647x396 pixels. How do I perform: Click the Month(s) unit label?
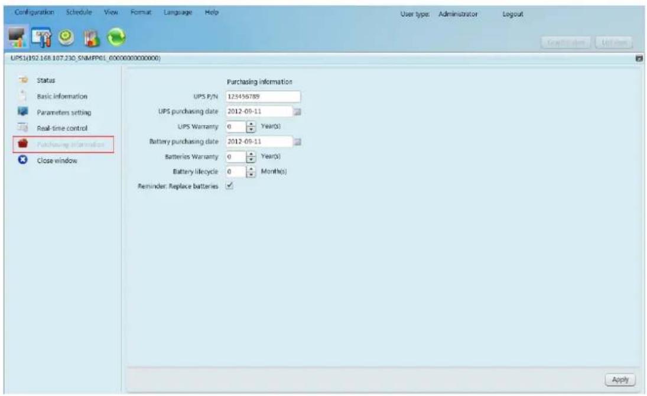[274, 171]
